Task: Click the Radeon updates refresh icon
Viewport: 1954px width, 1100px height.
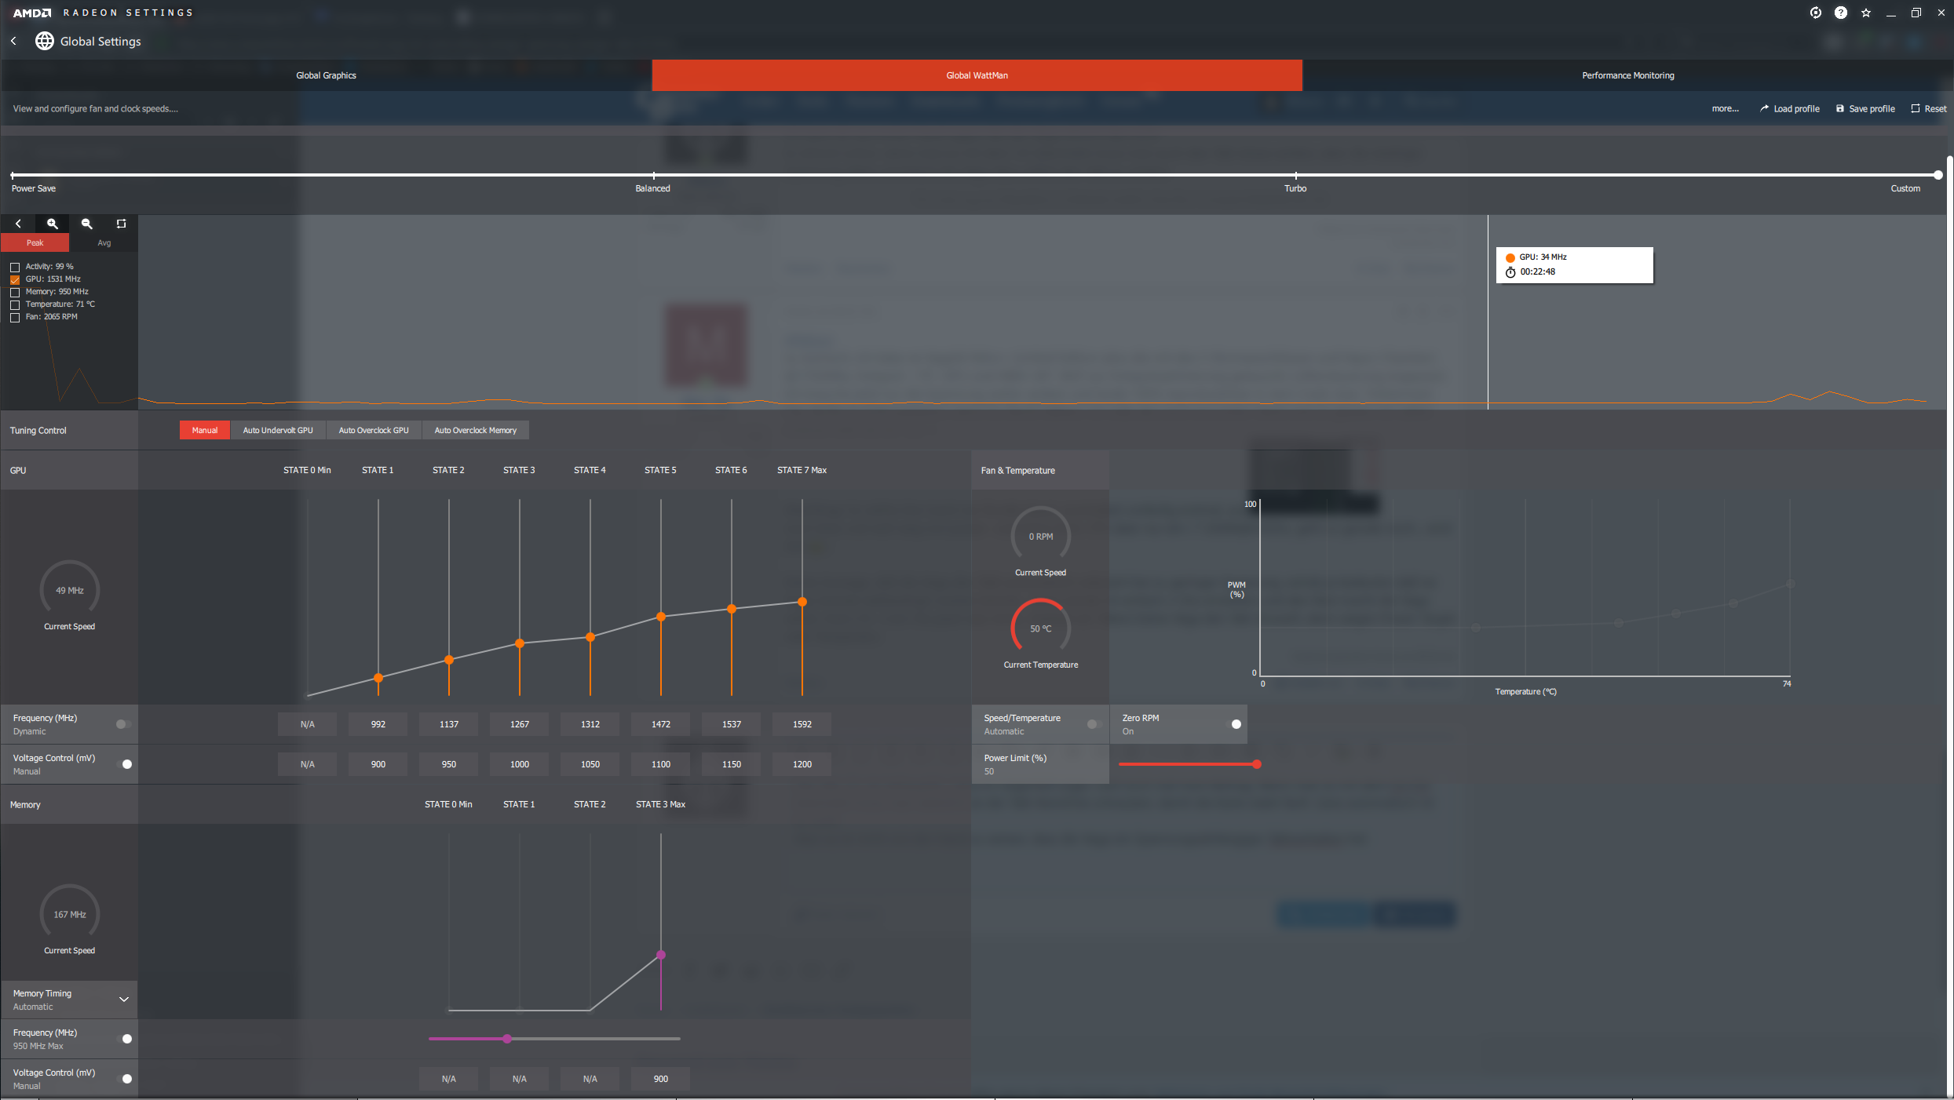Action: click(1815, 13)
